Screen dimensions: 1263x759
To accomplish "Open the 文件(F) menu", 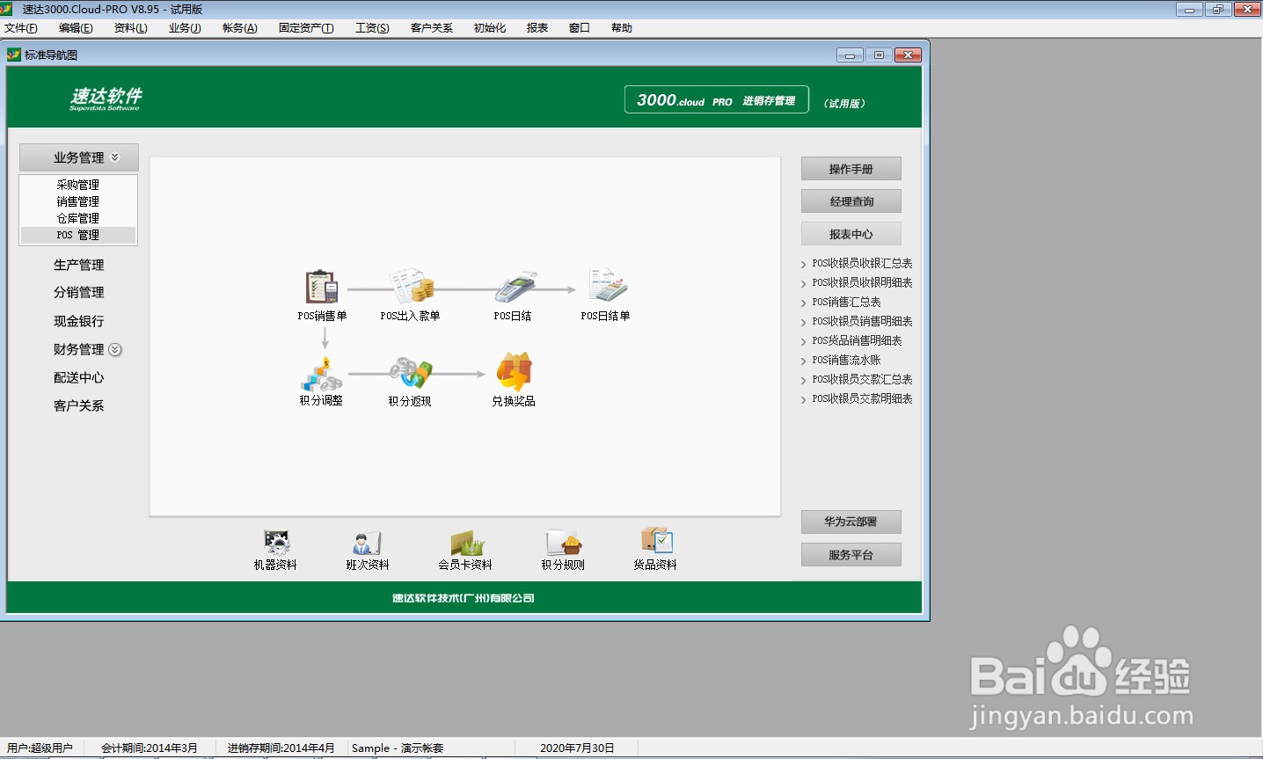I will coord(21,28).
